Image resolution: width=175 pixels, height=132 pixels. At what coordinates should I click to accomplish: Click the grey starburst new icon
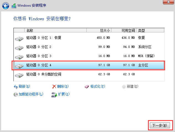124,87
